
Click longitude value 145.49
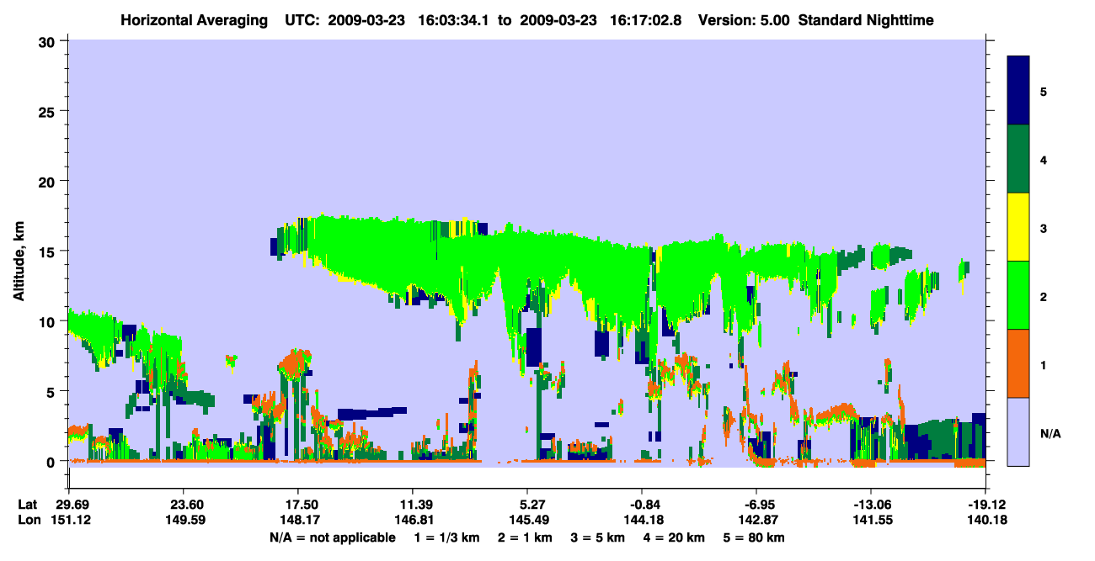(527, 520)
